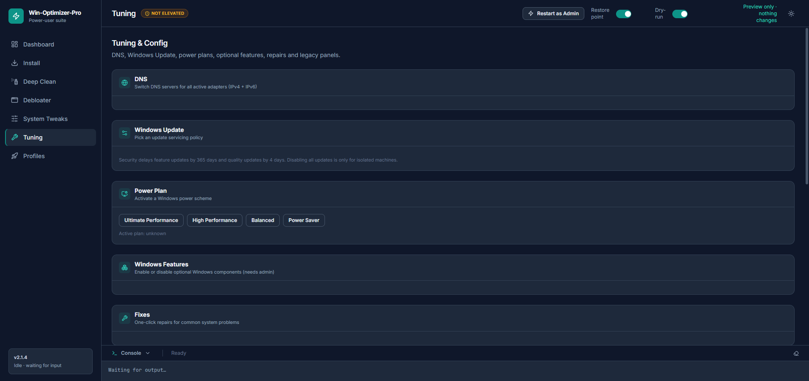Click Restart as Admin

(553, 14)
